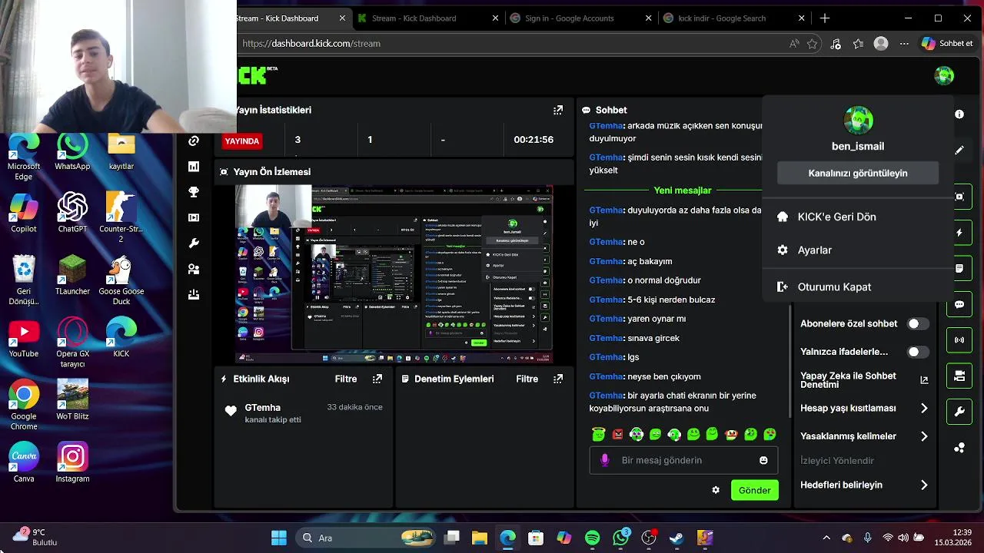The image size is (984, 553).
Task: Click the chat bubble icon on right rail
Action: (x=959, y=304)
